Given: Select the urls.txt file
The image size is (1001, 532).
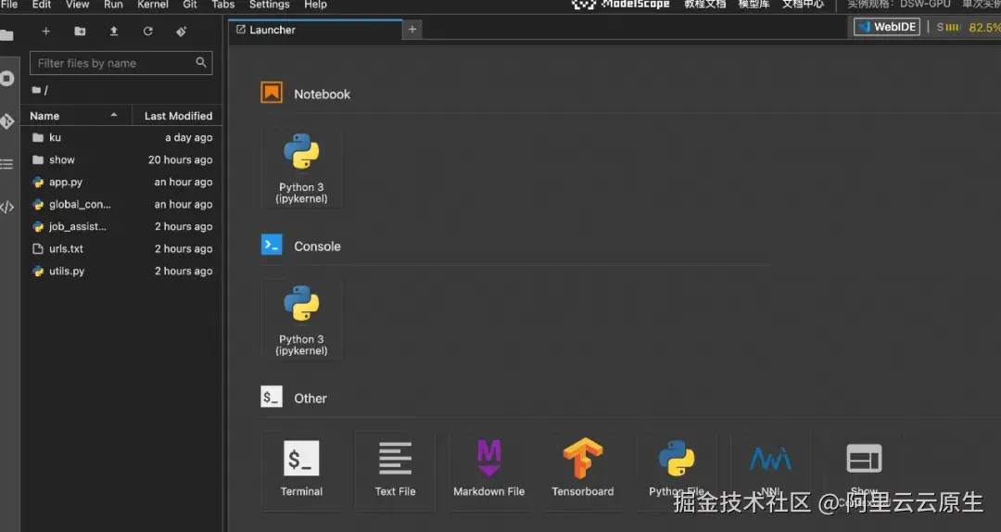Looking at the screenshot, I should click(x=121, y=248).
